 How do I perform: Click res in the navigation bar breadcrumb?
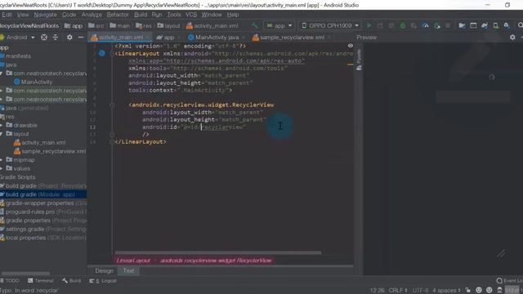(144, 25)
